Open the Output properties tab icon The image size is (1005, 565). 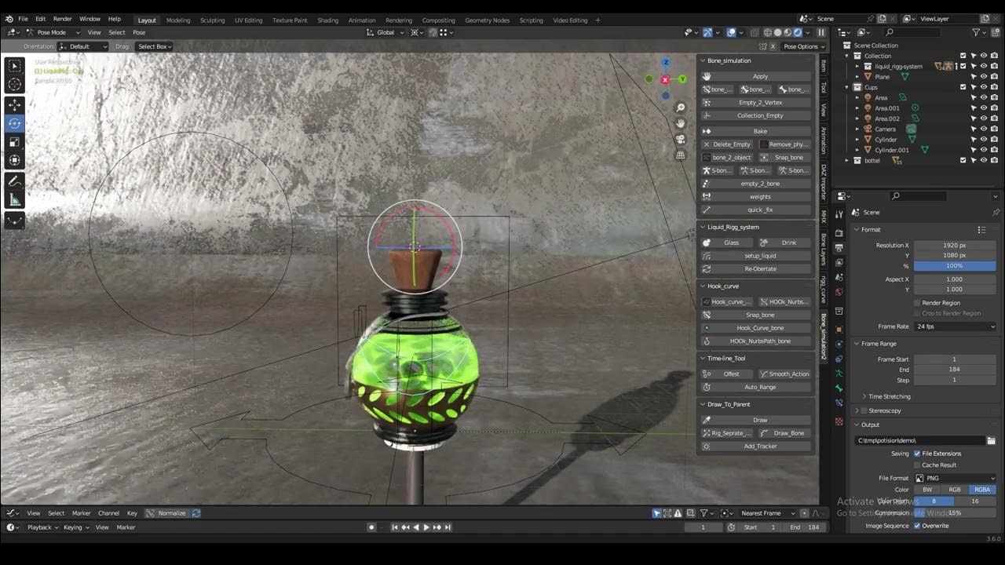(839, 248)
